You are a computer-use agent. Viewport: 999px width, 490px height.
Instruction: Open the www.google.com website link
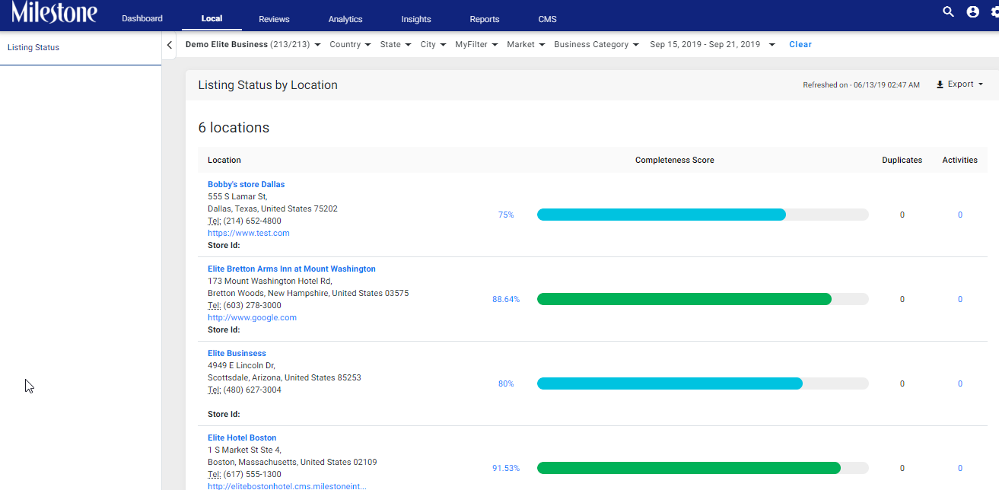(x=252, y=317)
